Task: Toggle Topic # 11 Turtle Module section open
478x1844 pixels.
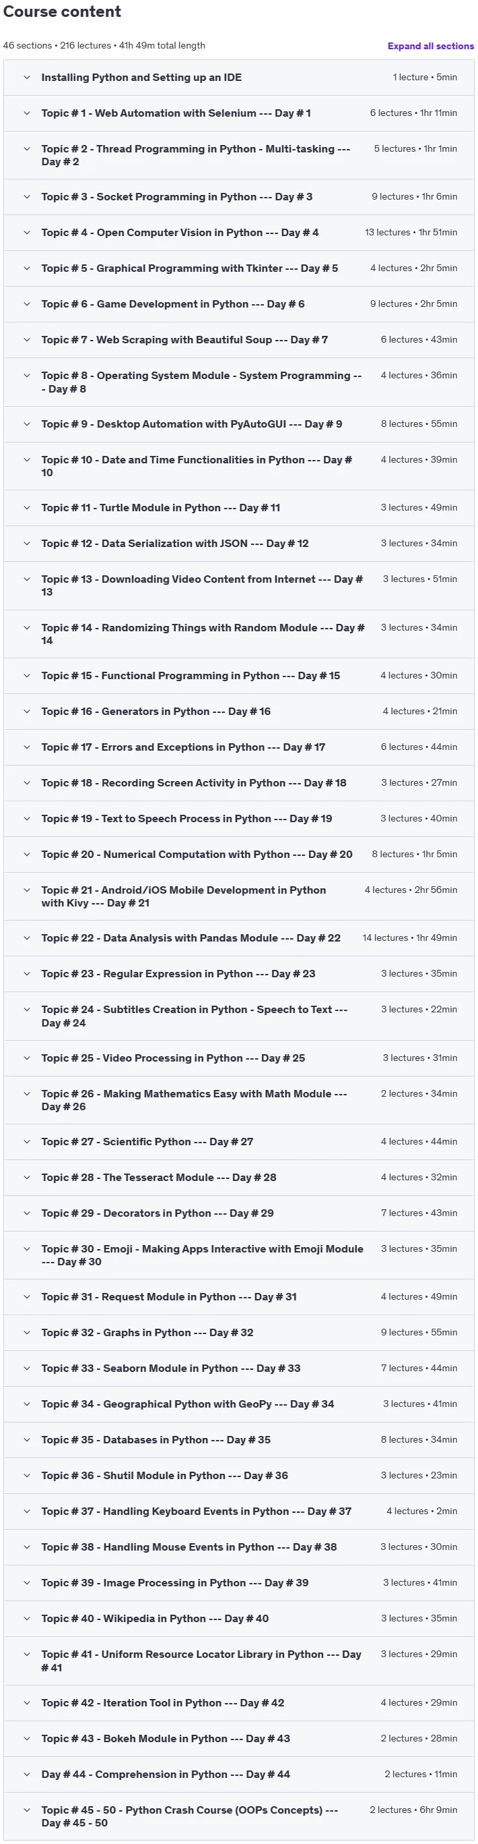Action: tap(238, 507)
